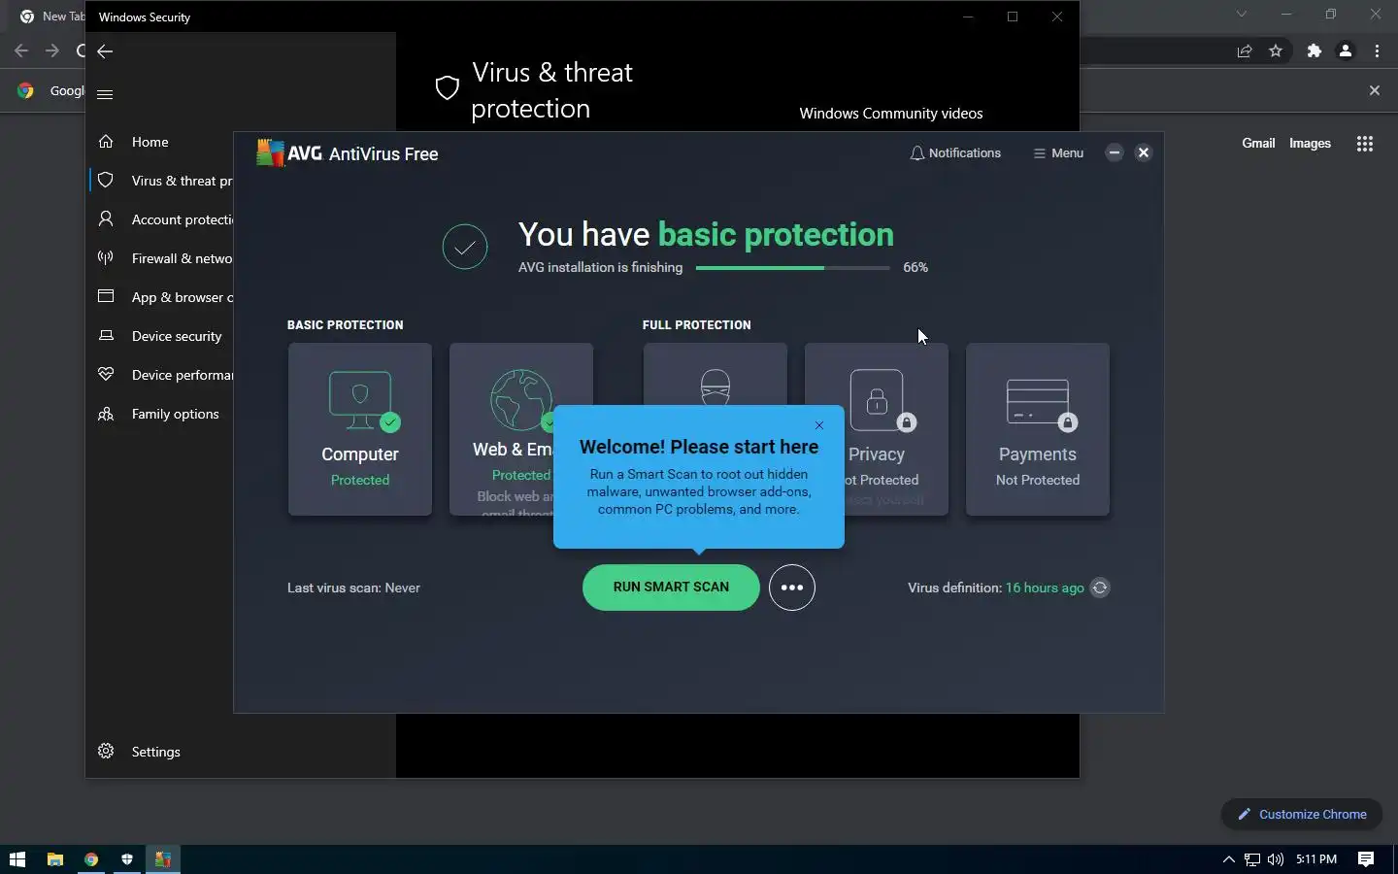The image size is (1398, 874).
Task: Click AVG taskbar icon
Action: [163, 859]
